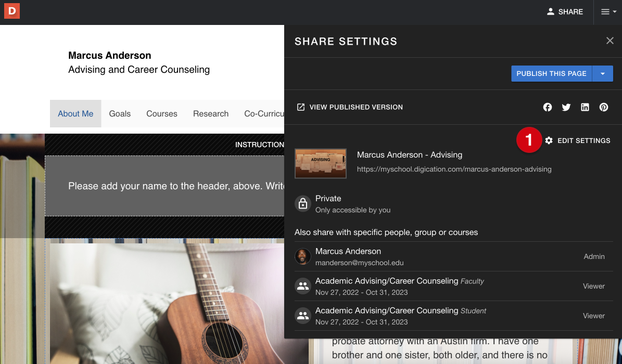The image size is (622, 364).
Task: Switch to the About Me tab
Action: tap(75, 114)
